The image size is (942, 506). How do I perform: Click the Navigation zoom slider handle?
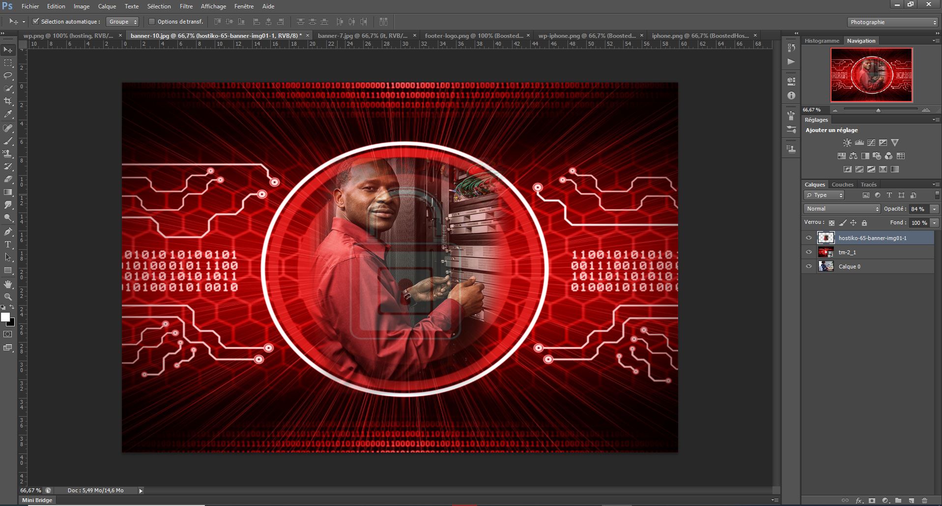point(878,110)
